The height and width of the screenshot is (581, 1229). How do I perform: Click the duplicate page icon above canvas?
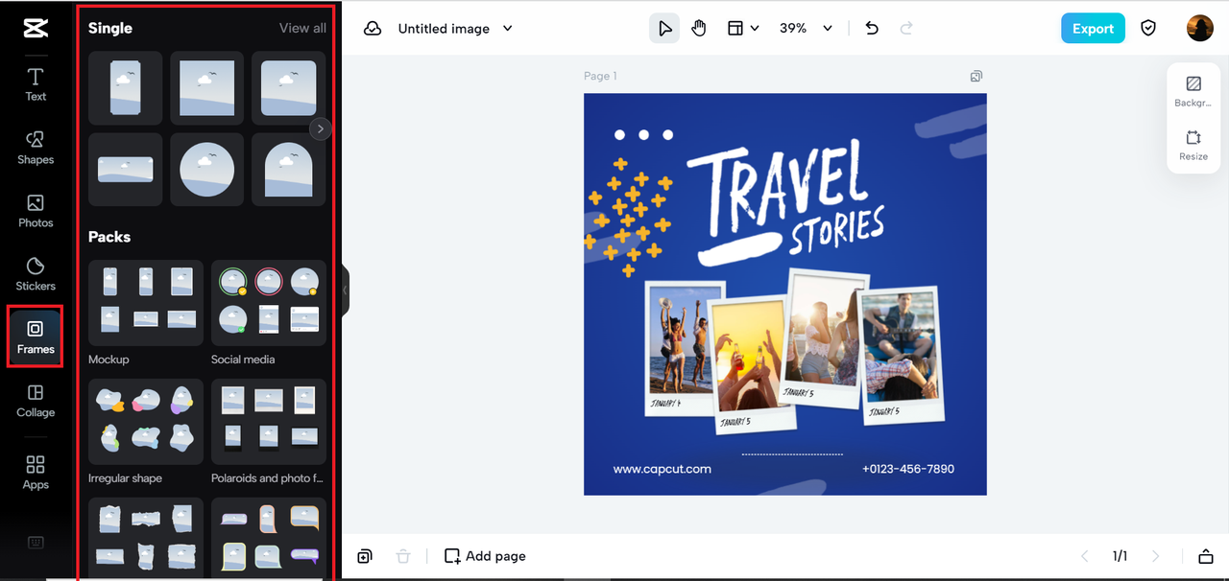976,76
